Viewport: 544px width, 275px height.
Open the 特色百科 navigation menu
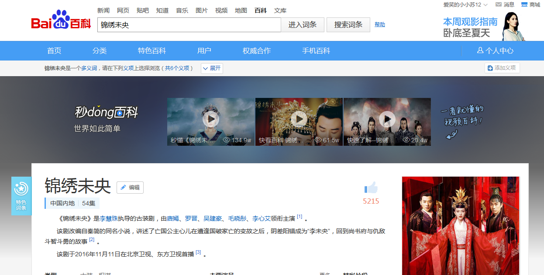152,51
